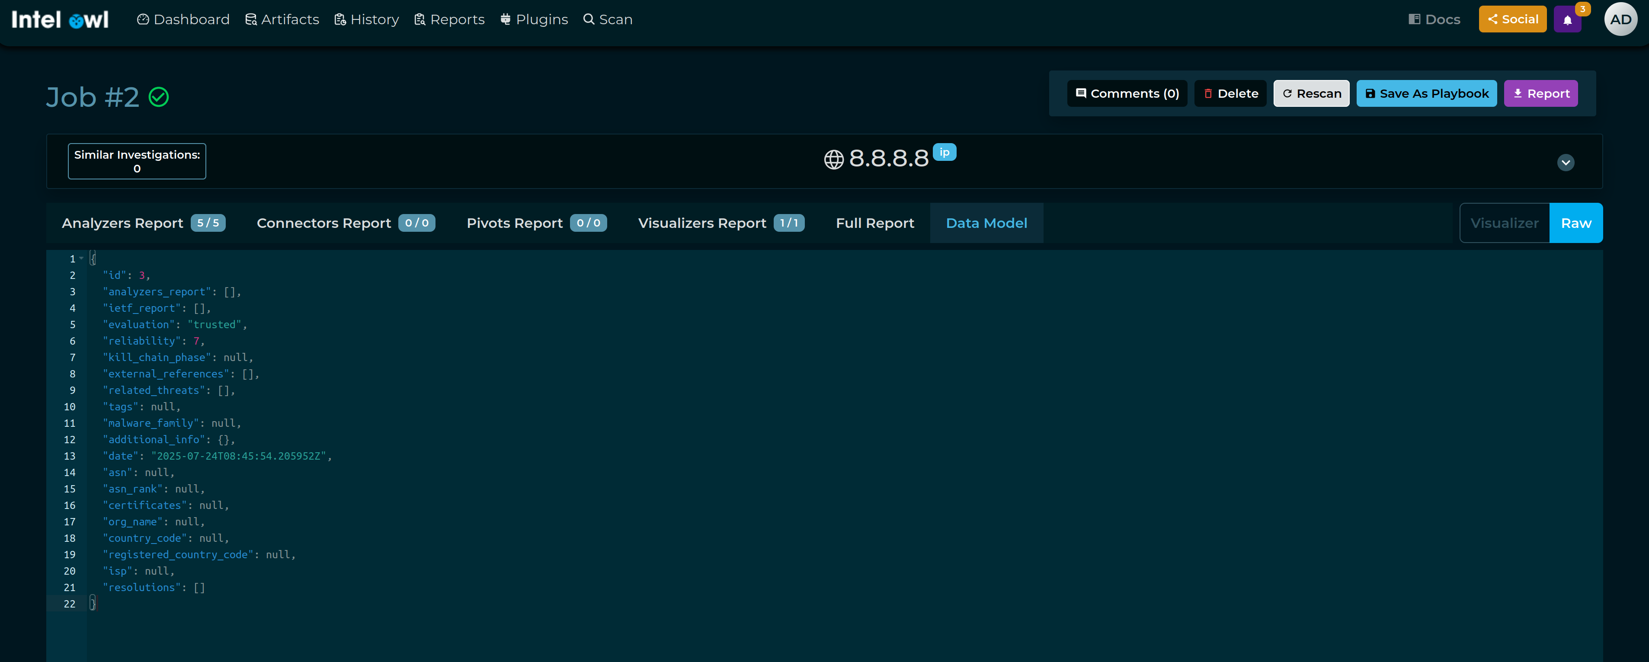Download the job Report
The width and height of the screenshot is (1649, 662).
tap(1541, 93)
